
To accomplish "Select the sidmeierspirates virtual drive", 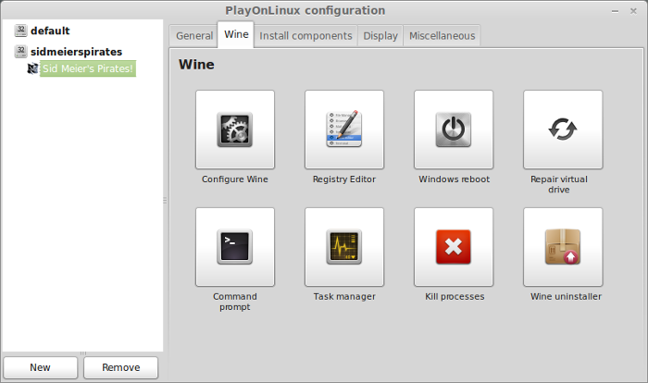I will click(x=77, y=52).
